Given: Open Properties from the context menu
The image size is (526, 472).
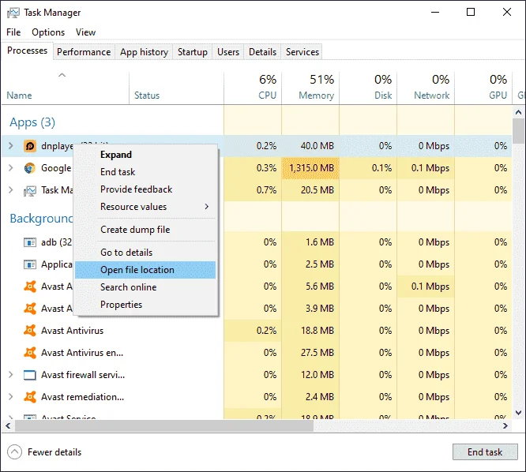Looking at the screenshot, I should point(145,305).
